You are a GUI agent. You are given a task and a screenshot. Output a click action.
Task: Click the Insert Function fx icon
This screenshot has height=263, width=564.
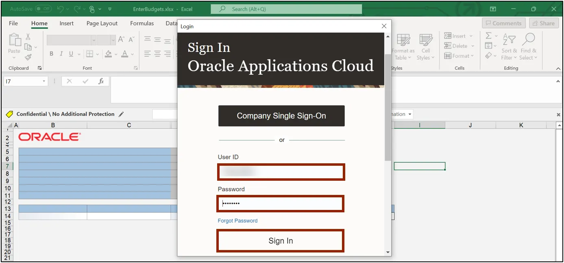point(101,81)
